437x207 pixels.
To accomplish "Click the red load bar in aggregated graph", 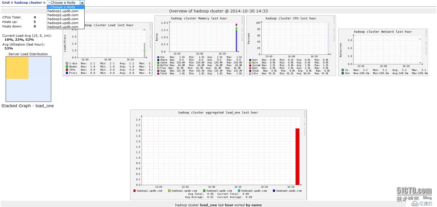I will (x=297, y=157).
